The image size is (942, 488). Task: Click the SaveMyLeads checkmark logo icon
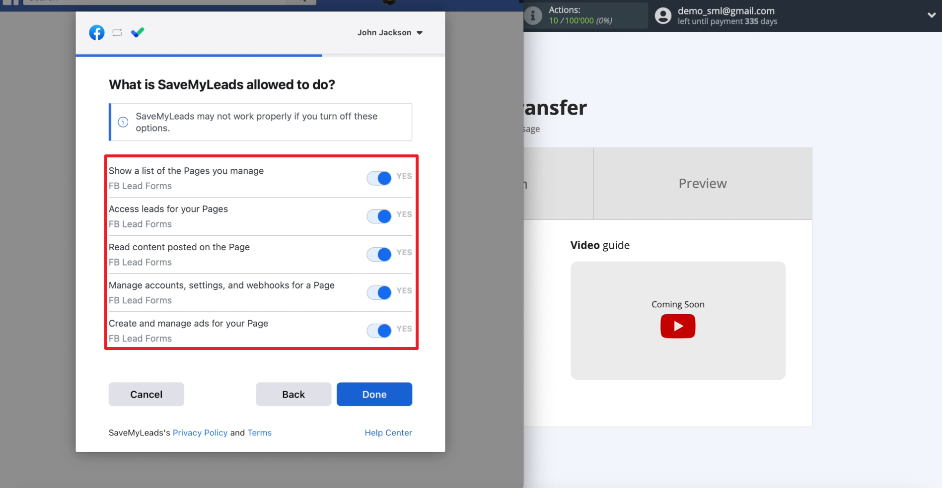pos(138,32)
